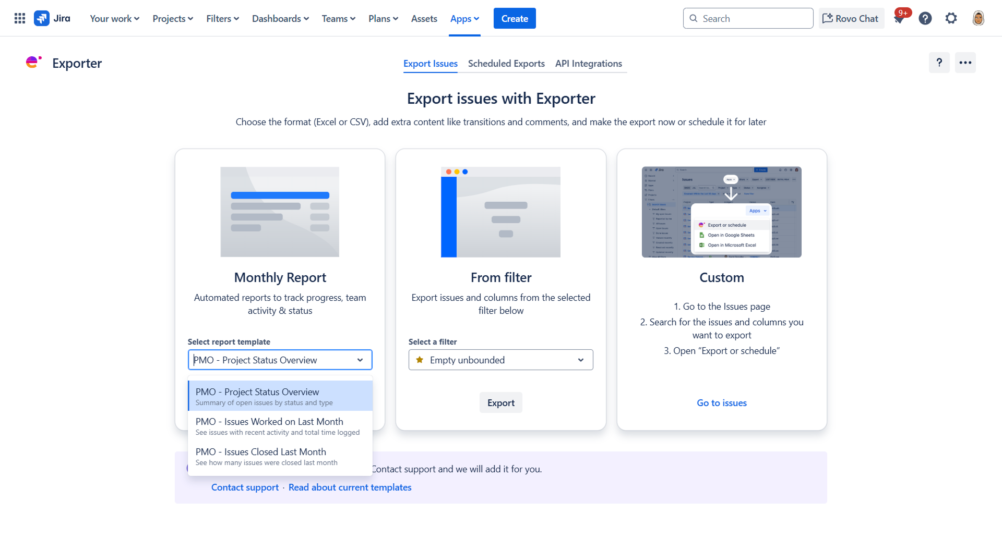Image resolution: width=1002 pixels, height=538 pixels.
Task: Expand the Projects menu
Action: 173,18
